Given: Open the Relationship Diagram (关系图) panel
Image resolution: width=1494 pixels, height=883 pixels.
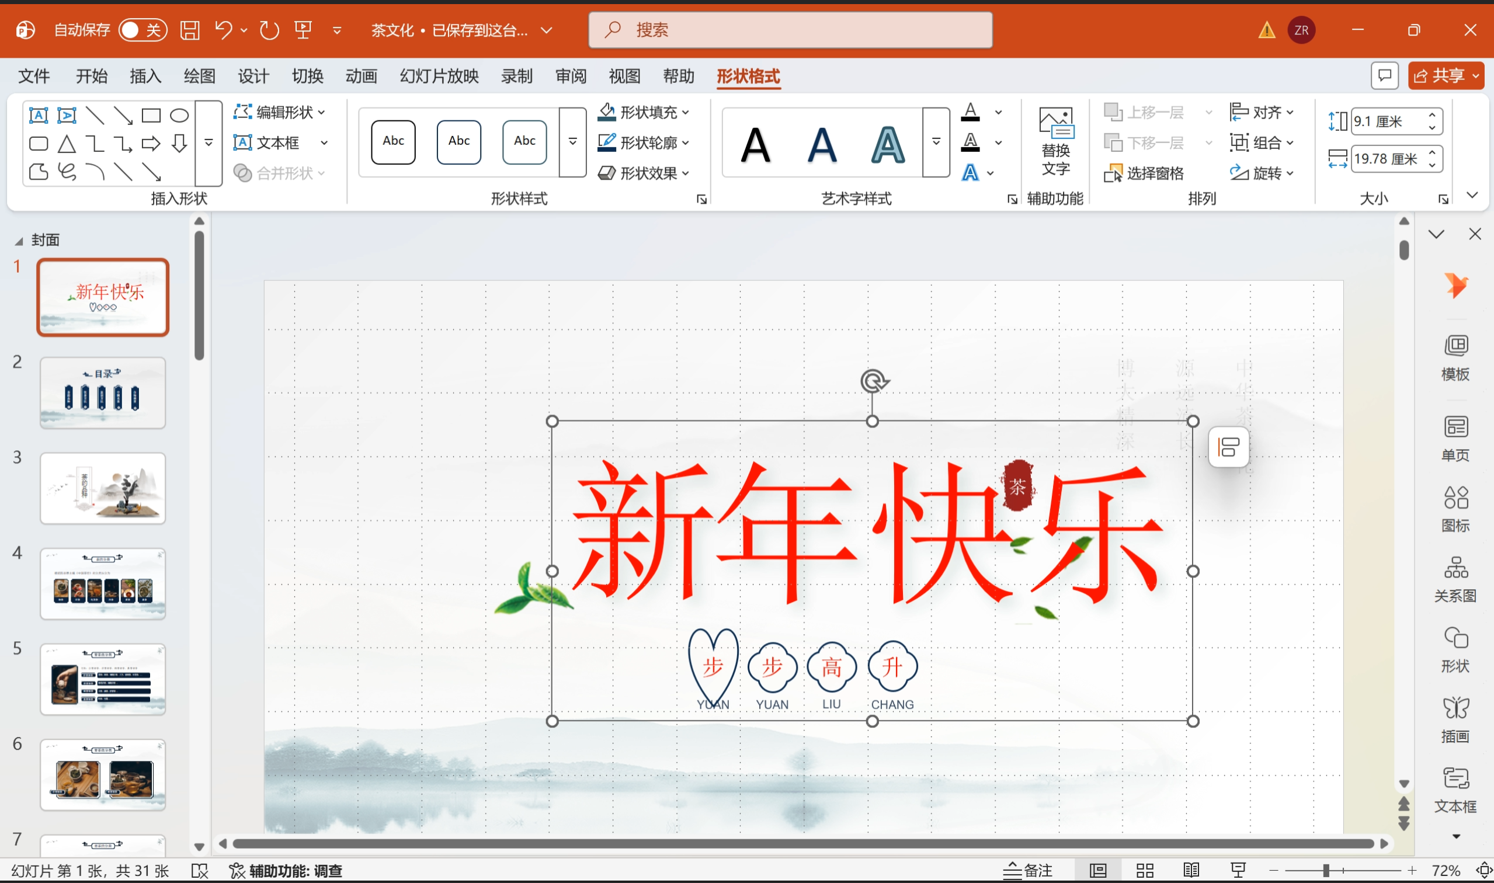Looking at the screenshot, I should point(1455,578).
